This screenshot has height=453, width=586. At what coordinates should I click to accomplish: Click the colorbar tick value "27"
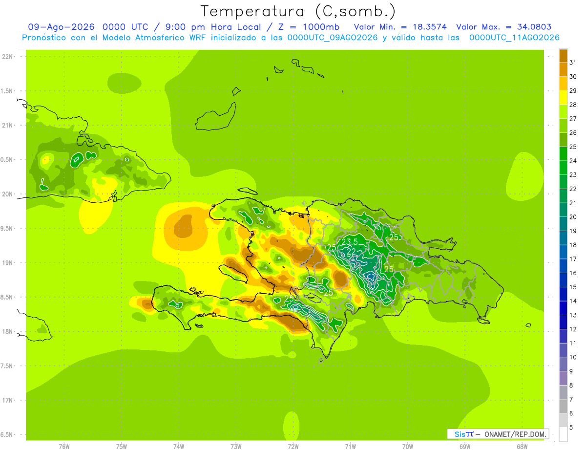coord(574,119)
